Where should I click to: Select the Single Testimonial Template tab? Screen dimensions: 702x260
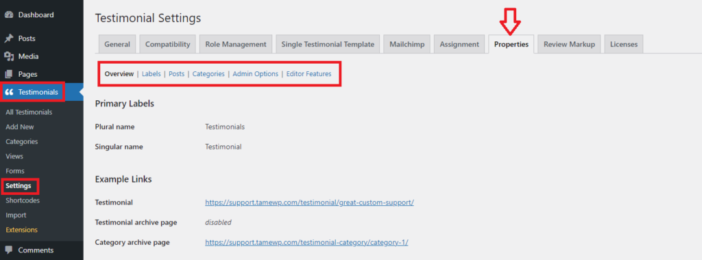click(328, 45)
